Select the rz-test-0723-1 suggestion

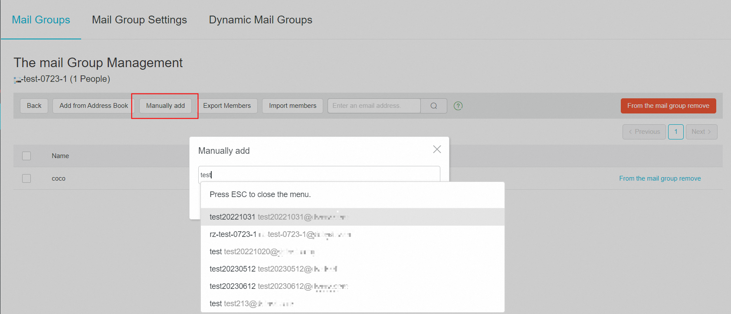352,234
